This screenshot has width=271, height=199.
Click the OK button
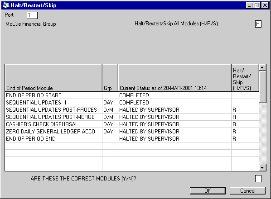[x=208, y=191]
